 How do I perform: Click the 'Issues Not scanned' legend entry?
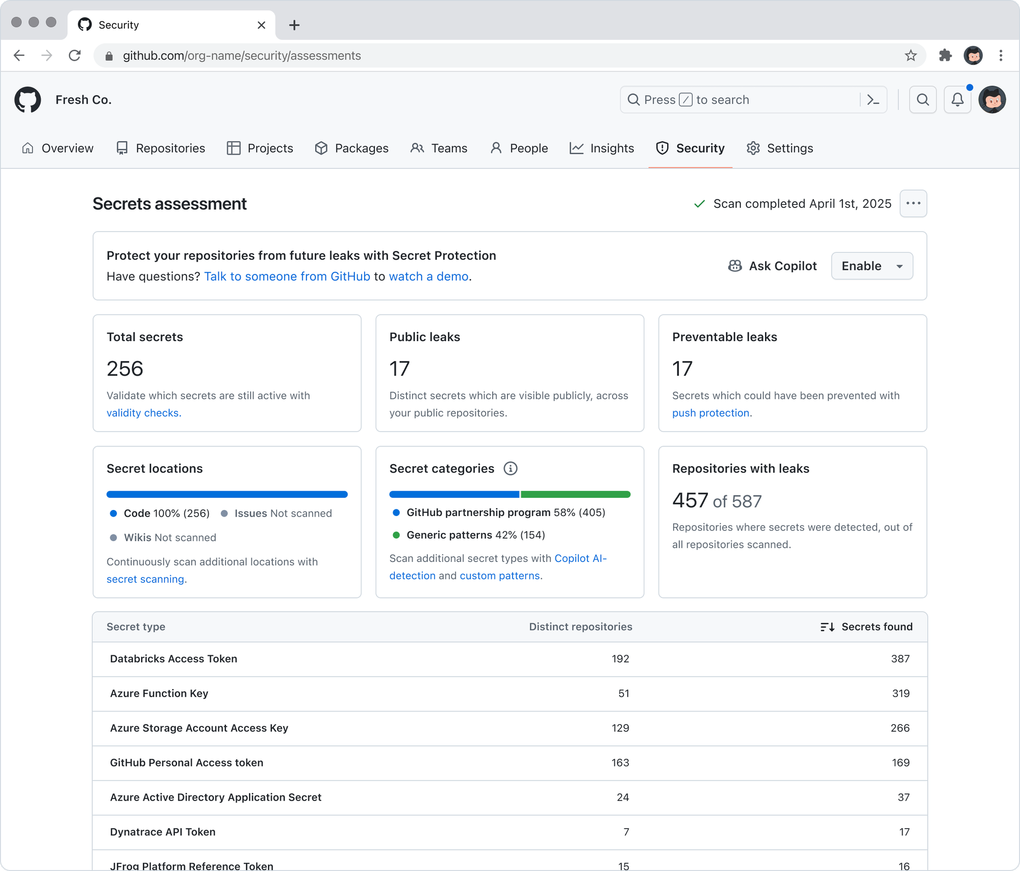276,514
